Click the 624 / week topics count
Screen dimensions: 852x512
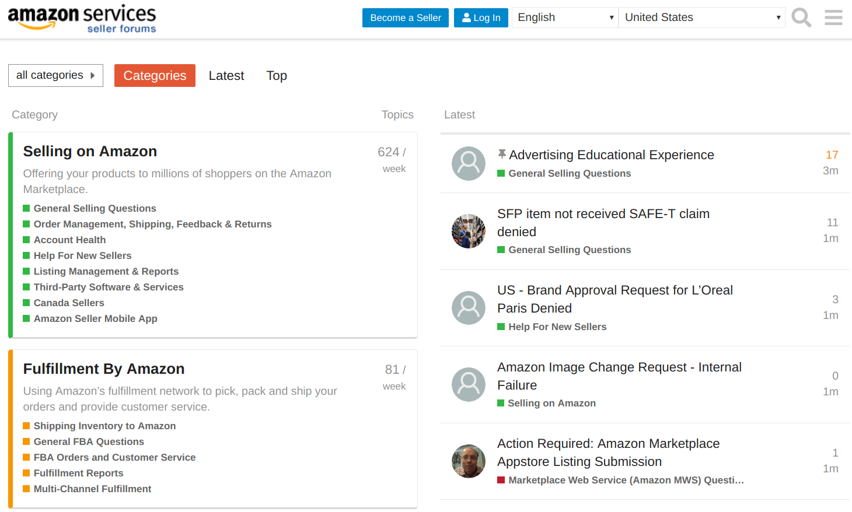(392, 159)
